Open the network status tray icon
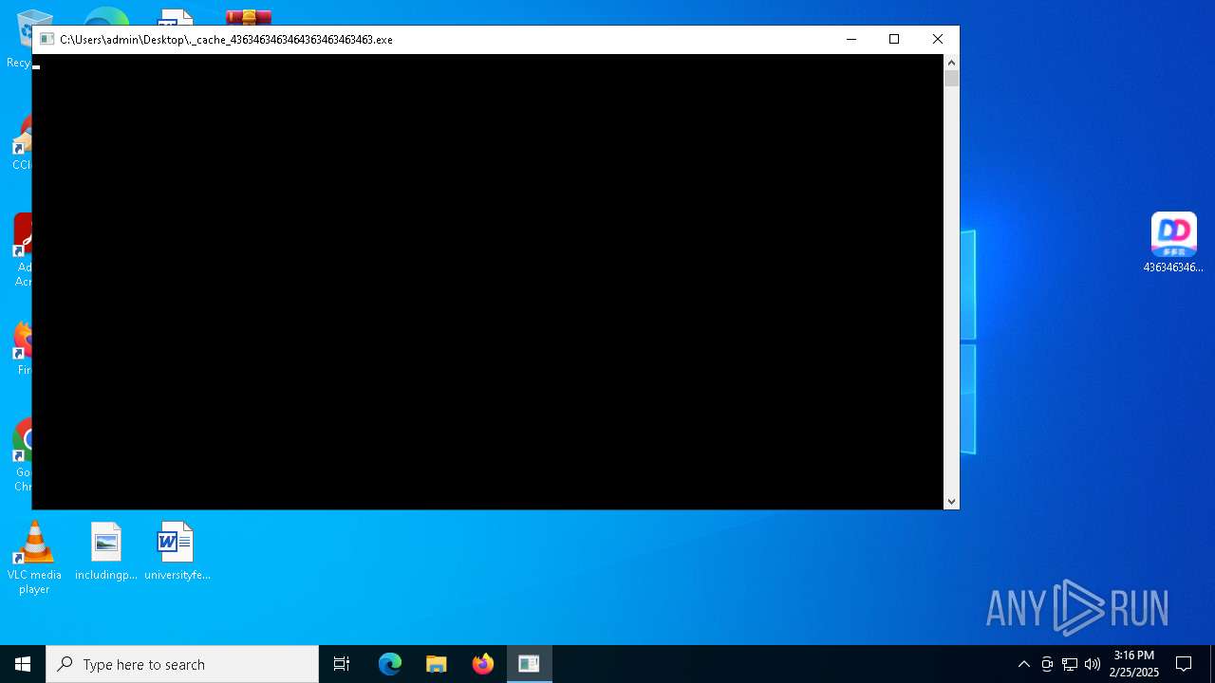The image size is (1215, 683). click(1070, 664)
